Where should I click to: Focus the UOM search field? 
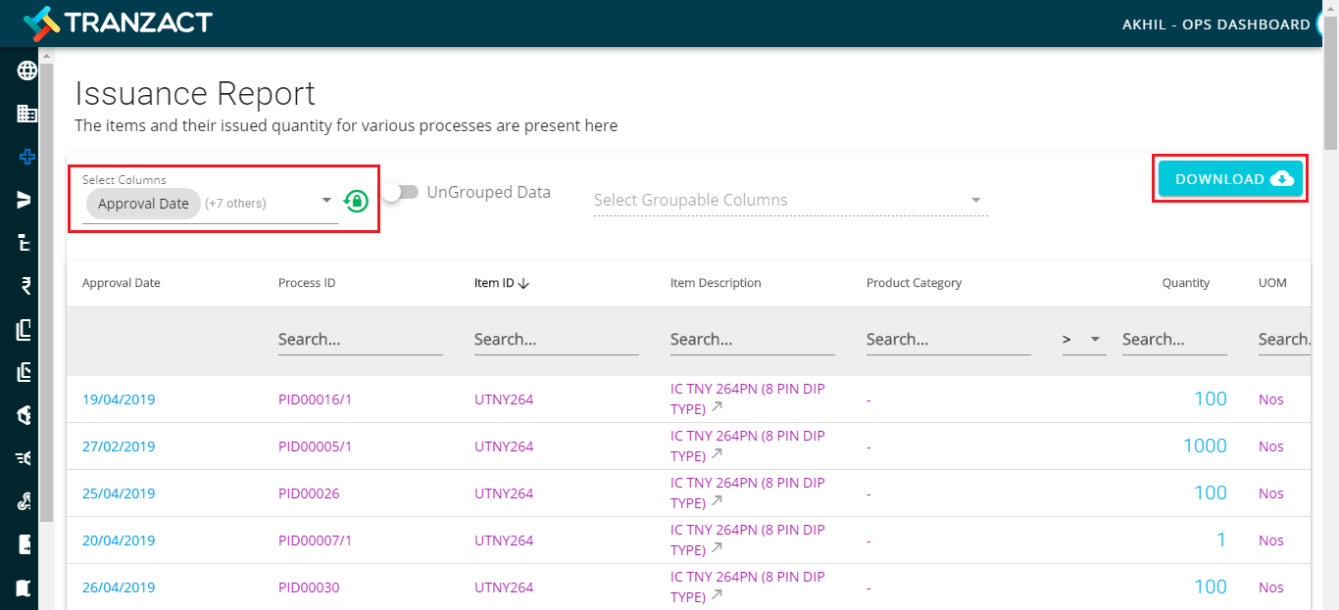tap(1284, 340)
